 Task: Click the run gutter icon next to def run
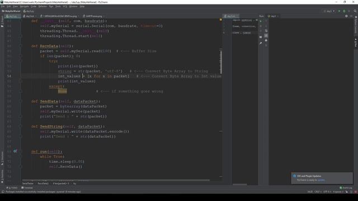(15, 151)
